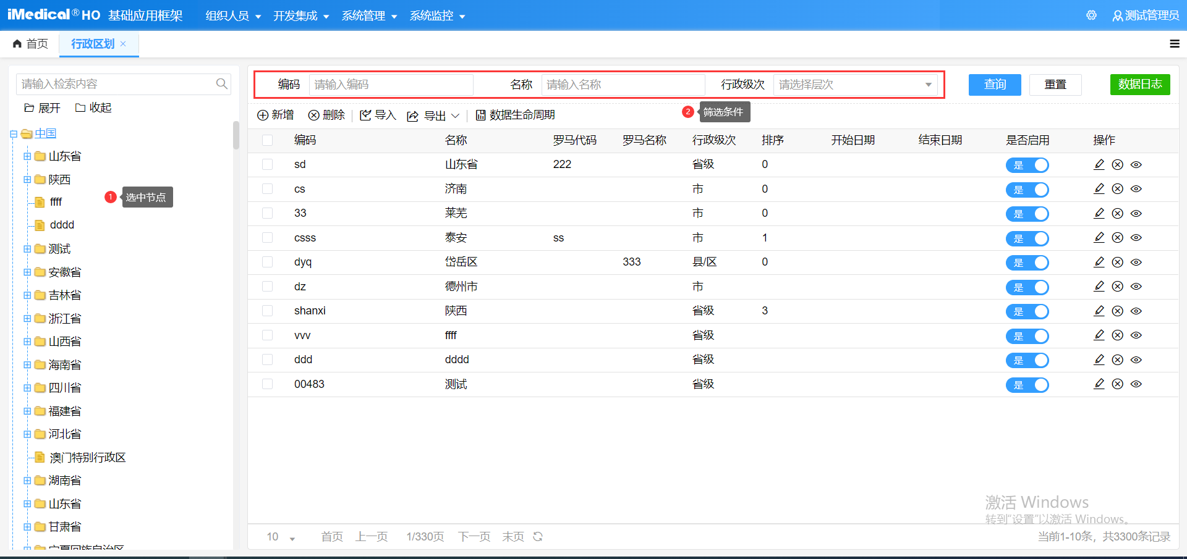Edit row 00483 with pencil icon
Screen dimensions: 1187x559
1099,384
